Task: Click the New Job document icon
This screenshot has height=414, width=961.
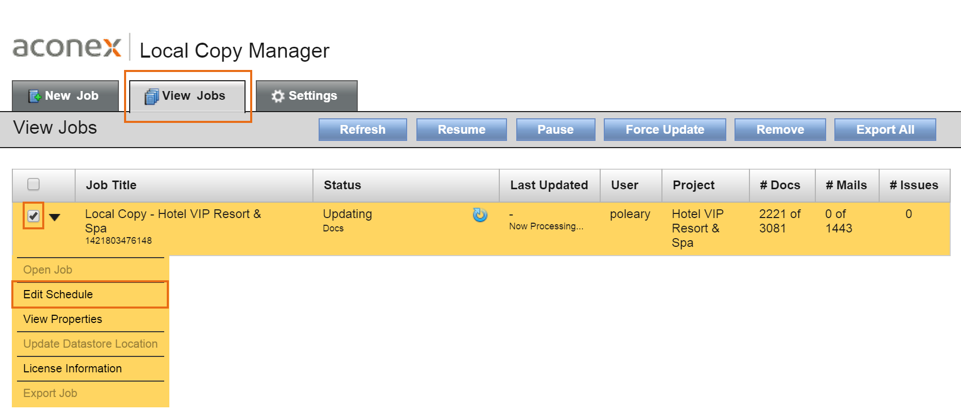Action: 34,96
